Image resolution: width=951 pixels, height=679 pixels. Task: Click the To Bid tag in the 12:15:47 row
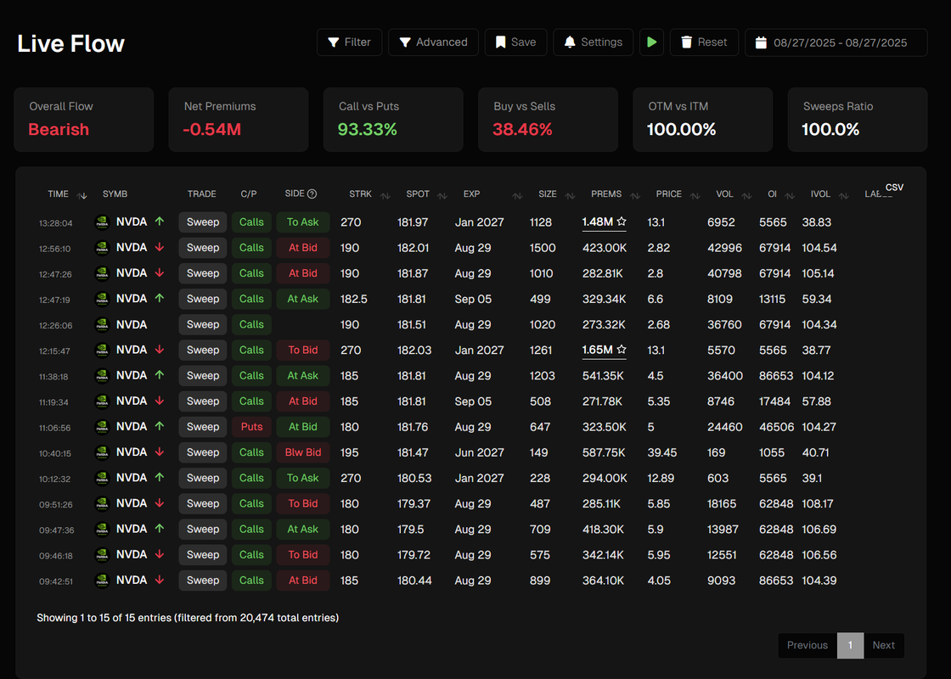pyautogui.click(x=302, y=350)
